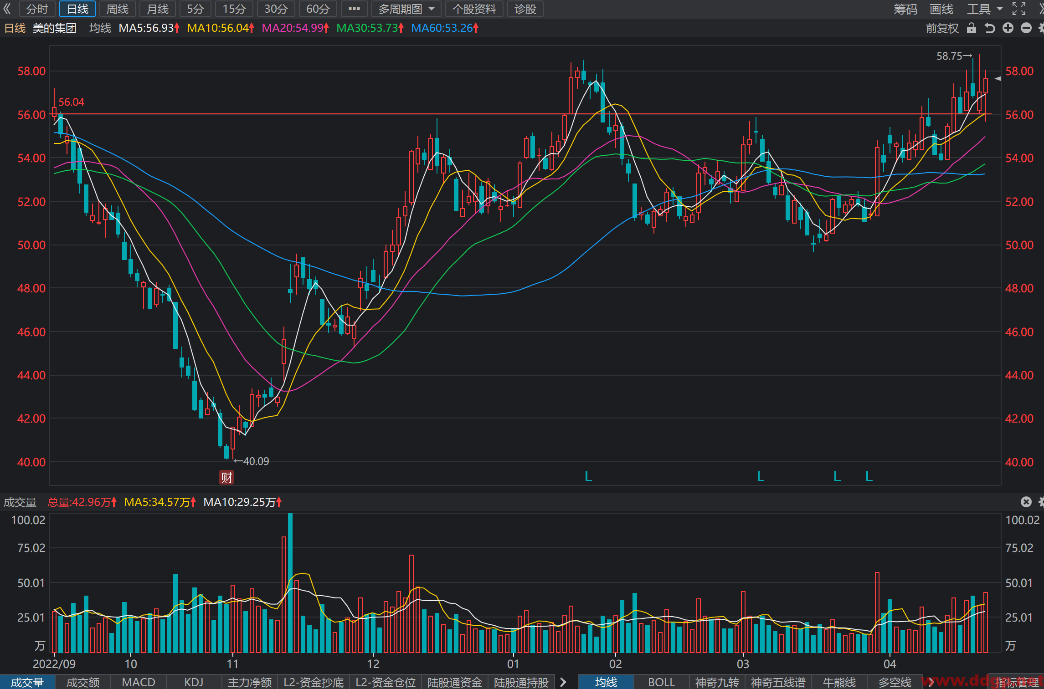
Task: Expand the 工具 tools dropdown
Action: tap(985, 9)
